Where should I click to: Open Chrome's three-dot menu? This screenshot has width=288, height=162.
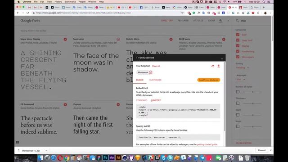click(x=270, y=13)
